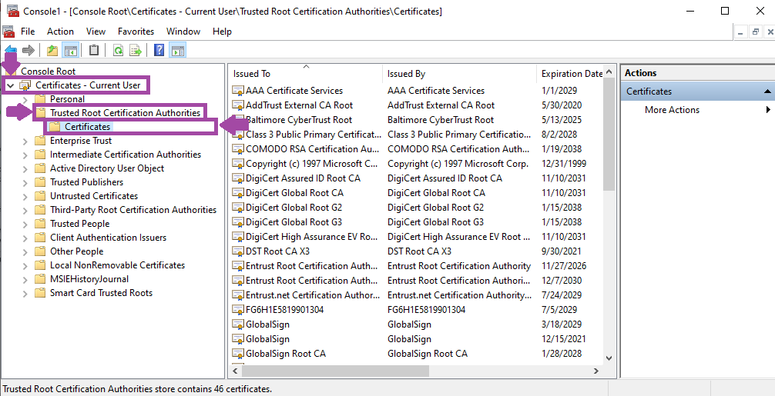The image size is (775, 396).
Task: Open More Actions in Actions pane
Action: (672, 110)
